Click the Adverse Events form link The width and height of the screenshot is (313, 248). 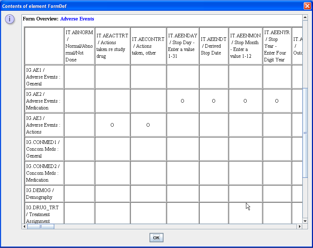77,19
